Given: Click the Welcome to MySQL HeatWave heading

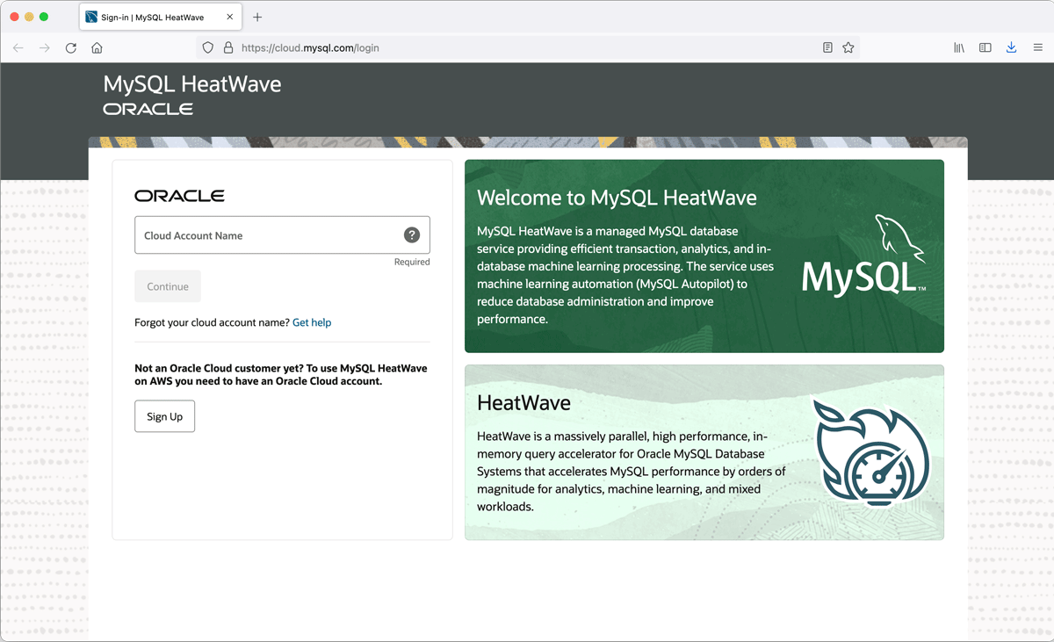Looking at the screenshot, I should coord(617,198).
